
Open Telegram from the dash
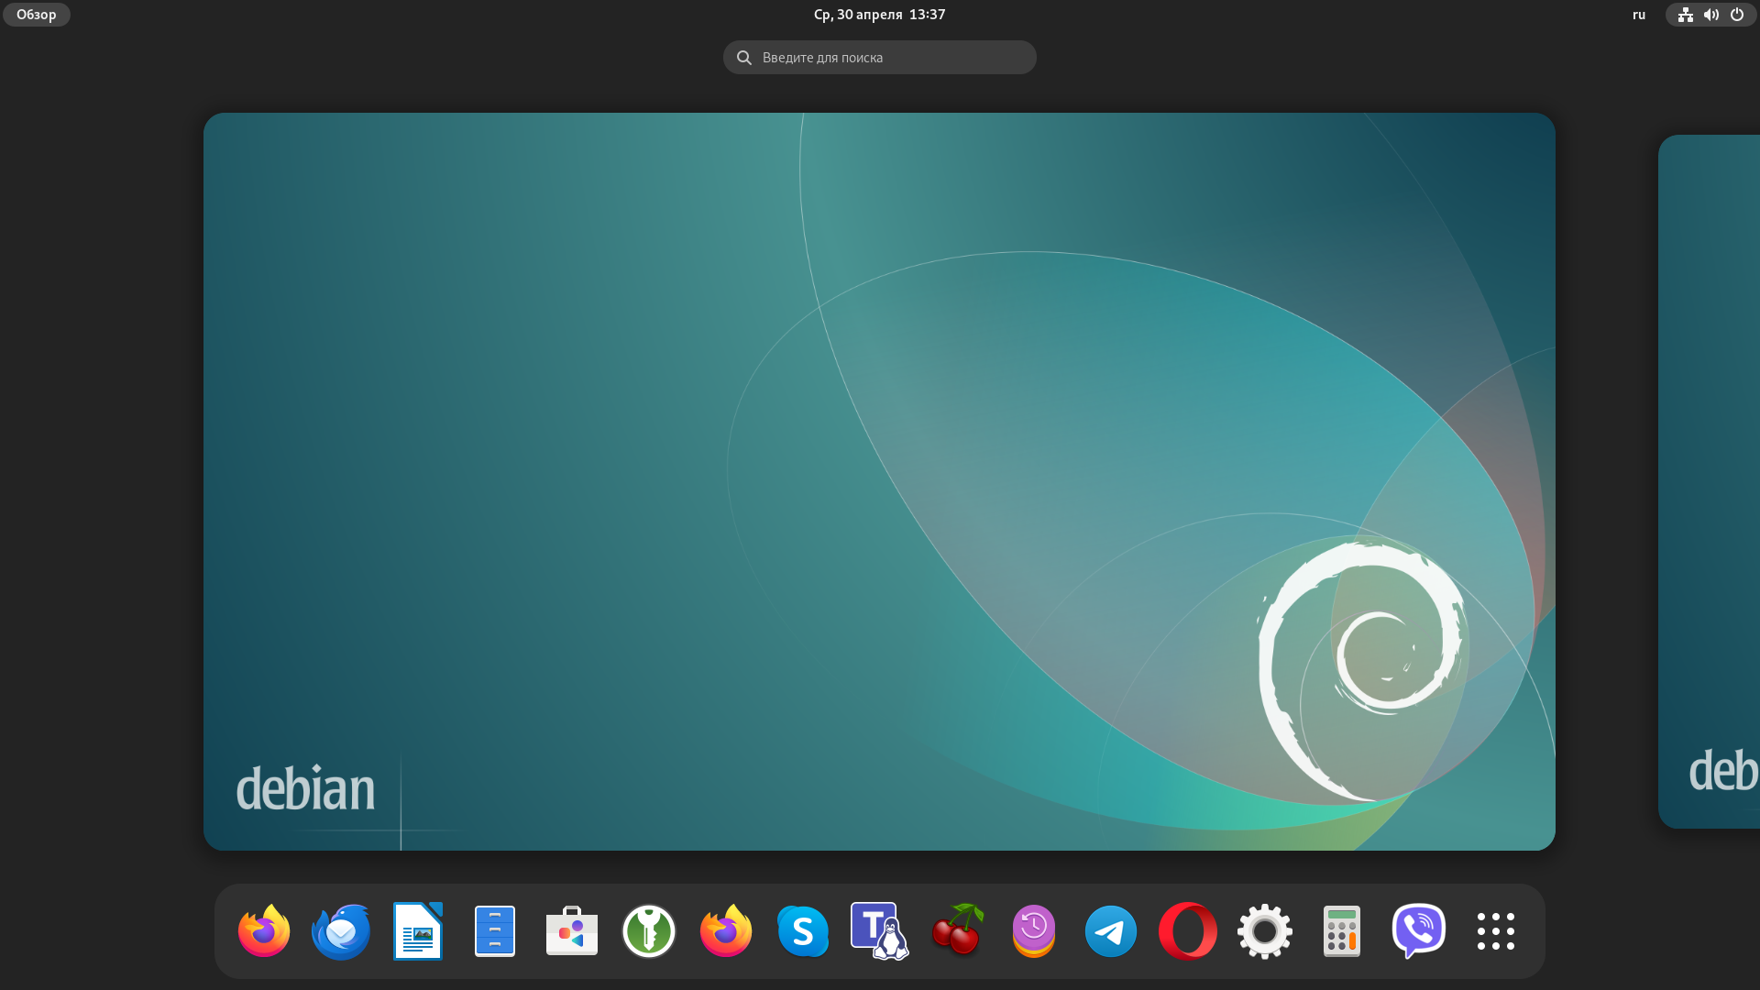1111,930
